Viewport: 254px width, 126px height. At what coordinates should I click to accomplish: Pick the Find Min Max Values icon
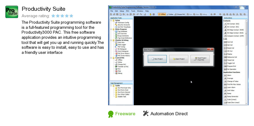click(x=225, y=84)
